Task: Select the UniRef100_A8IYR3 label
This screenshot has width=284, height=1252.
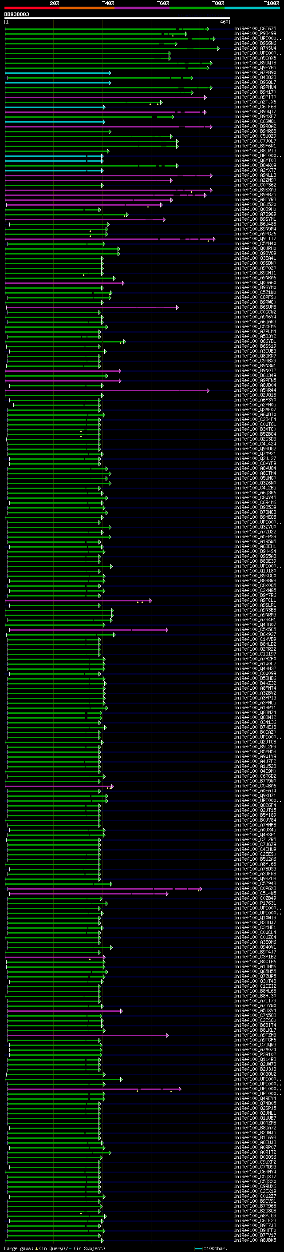Action: coord(255,200)
